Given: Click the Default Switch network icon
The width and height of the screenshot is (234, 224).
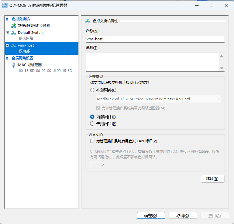Looking at the screenshot, I should (13, 33).
